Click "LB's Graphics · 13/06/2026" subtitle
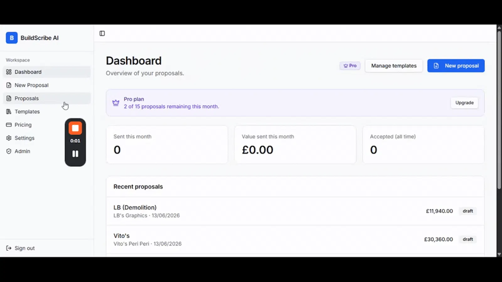 (147, 216)
